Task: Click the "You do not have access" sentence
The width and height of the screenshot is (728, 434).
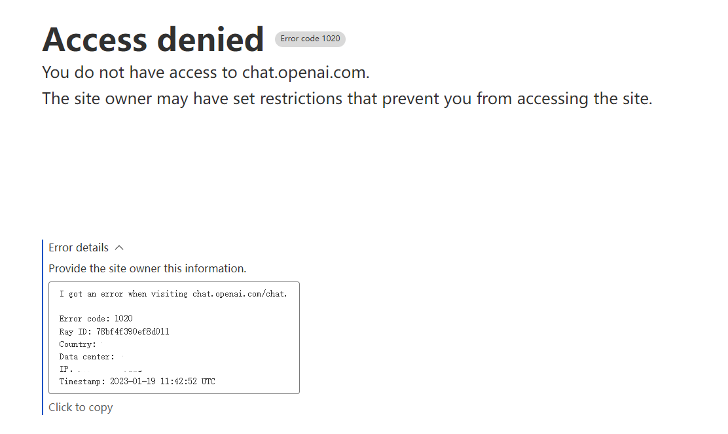Action: (x=206, y=73)
